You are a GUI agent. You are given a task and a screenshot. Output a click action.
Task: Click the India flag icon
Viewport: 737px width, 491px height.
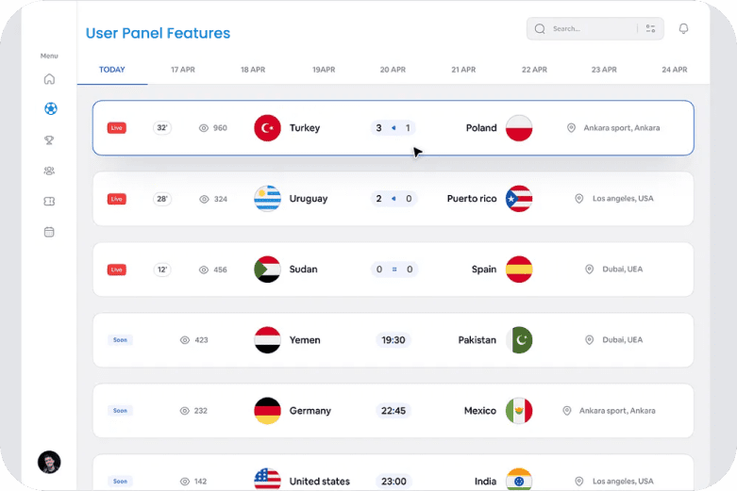(x=519, y=480)
